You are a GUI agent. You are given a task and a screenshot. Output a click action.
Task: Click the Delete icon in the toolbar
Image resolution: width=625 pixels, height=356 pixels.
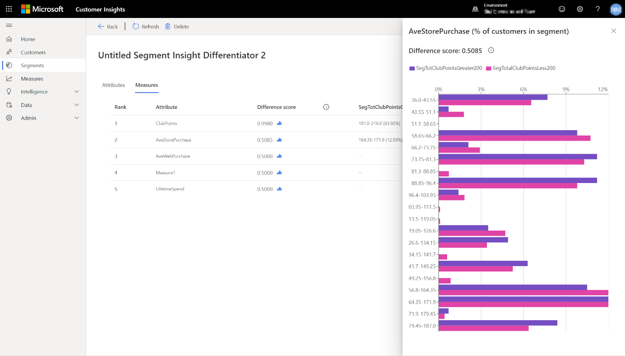(167, 26)
